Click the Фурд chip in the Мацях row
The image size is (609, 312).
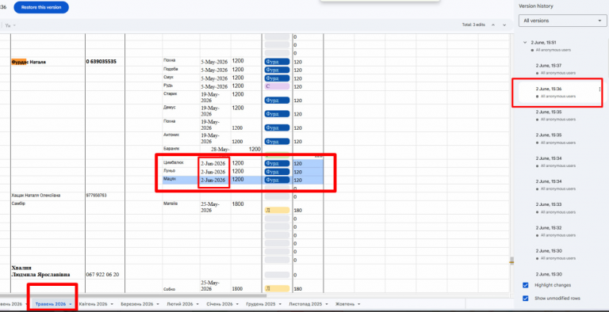[278, 180]
